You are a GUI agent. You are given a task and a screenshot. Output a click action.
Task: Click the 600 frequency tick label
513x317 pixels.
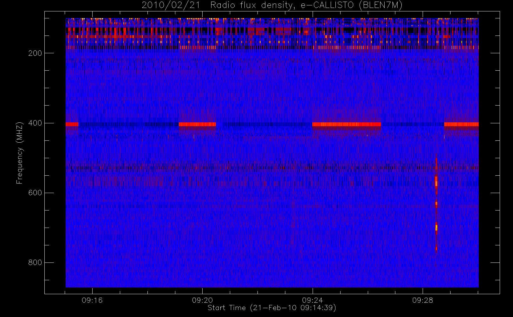pos(35,193)
